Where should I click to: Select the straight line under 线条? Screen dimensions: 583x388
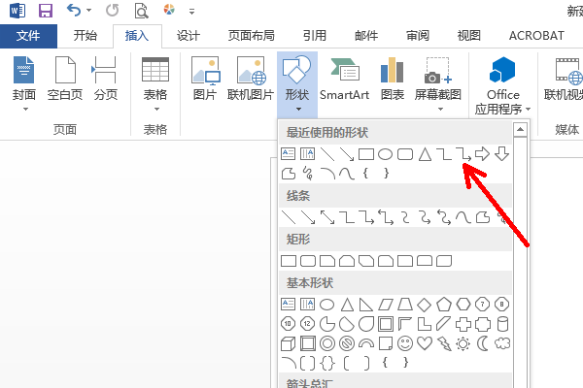click(289, 217)
